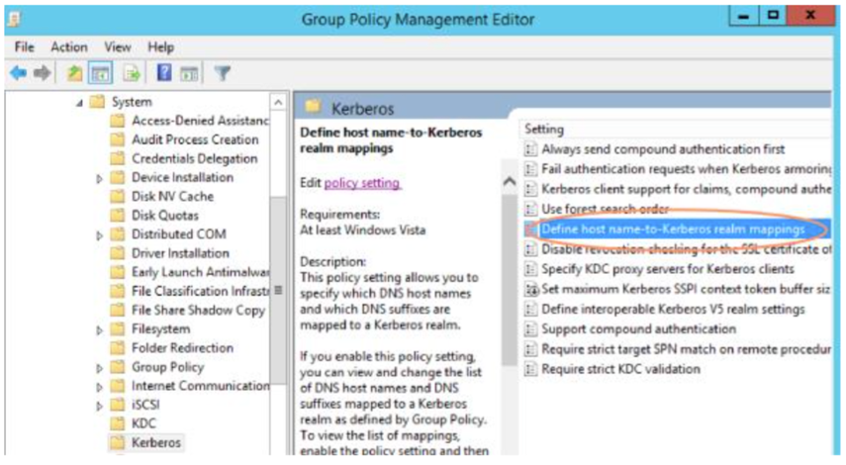Select the Disk Quotas folder
The height and width of the screenshot is (465, 846).
coord(164,216)
